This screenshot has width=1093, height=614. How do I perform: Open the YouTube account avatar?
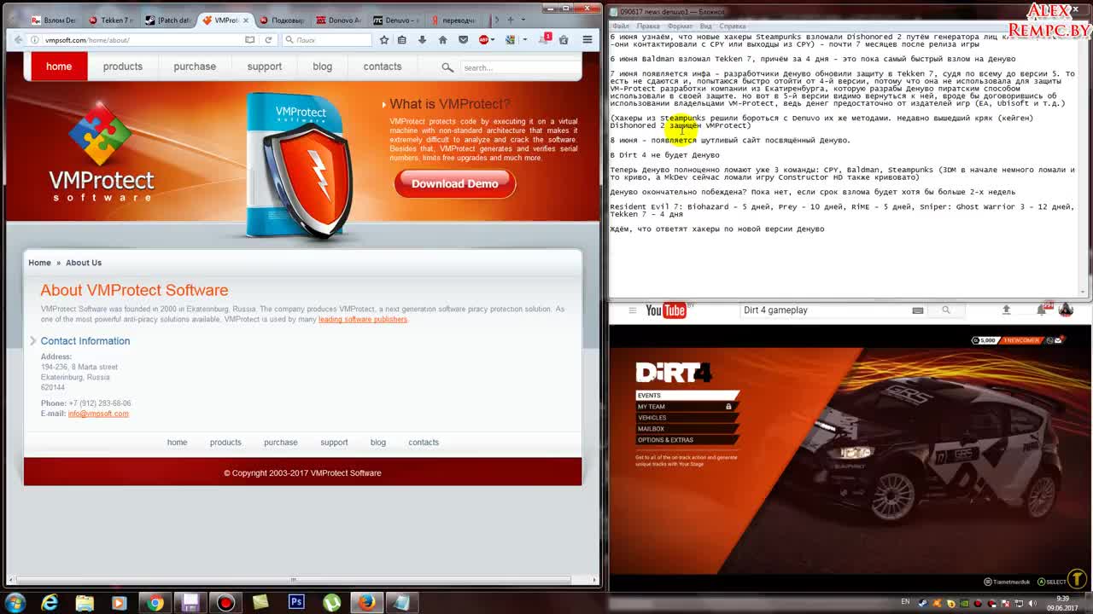click(1066, 310)
